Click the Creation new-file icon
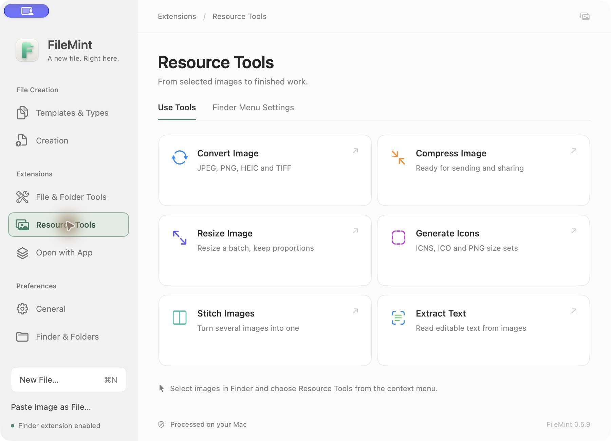Screen dimensions: 611x441 [x=22, y=140]
